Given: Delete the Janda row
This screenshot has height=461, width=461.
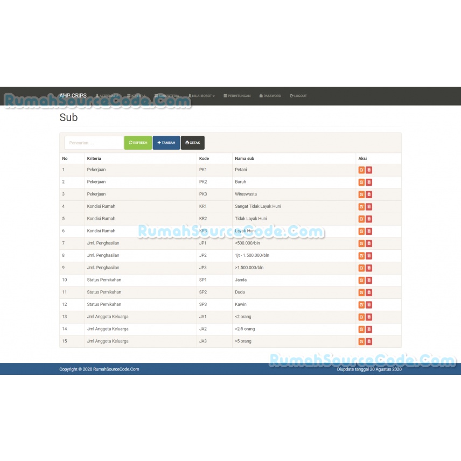Looking at the screenshot, I should (369, 280).
